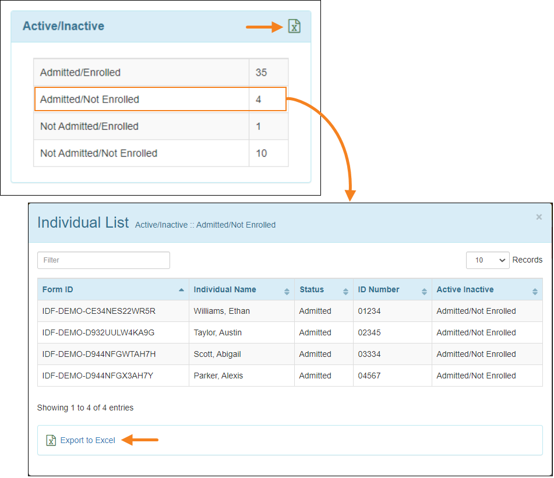Open the 10 Records dropdown
Viewport: 554px width, 478px height.
tap(488, 260)
